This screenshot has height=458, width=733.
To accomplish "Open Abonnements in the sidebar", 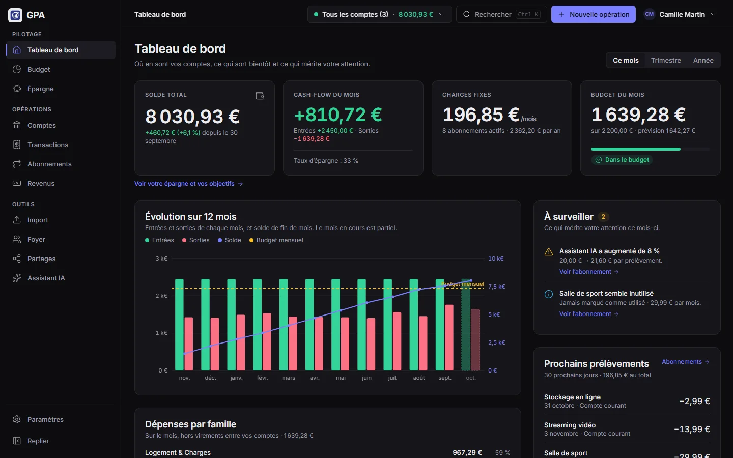I will click(61, 164).
